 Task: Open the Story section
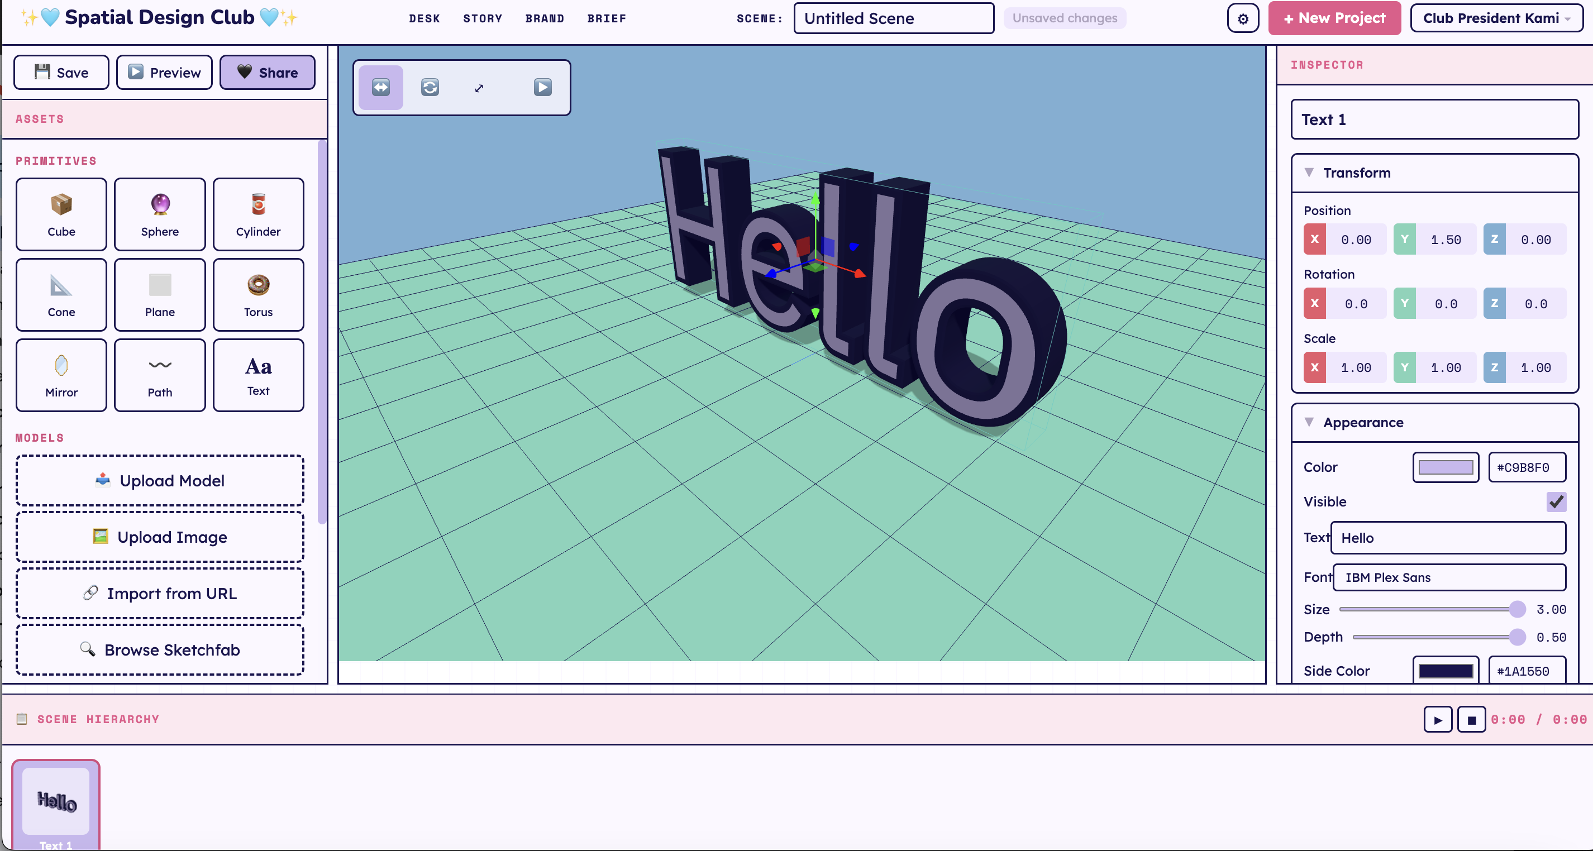(483, 18)
